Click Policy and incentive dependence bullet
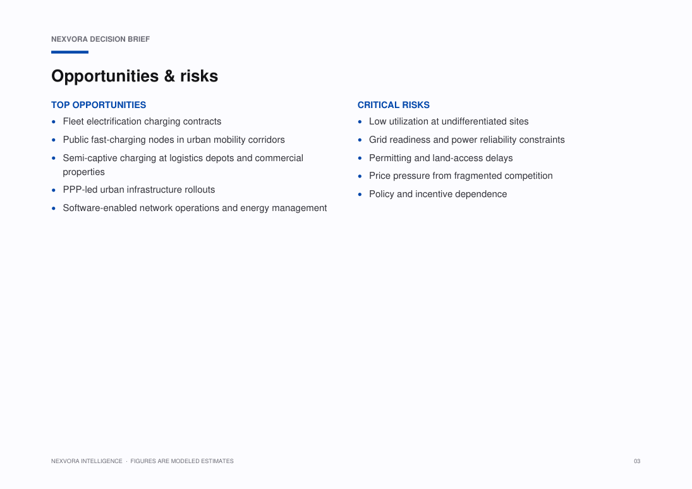 [x=438, y=194]
